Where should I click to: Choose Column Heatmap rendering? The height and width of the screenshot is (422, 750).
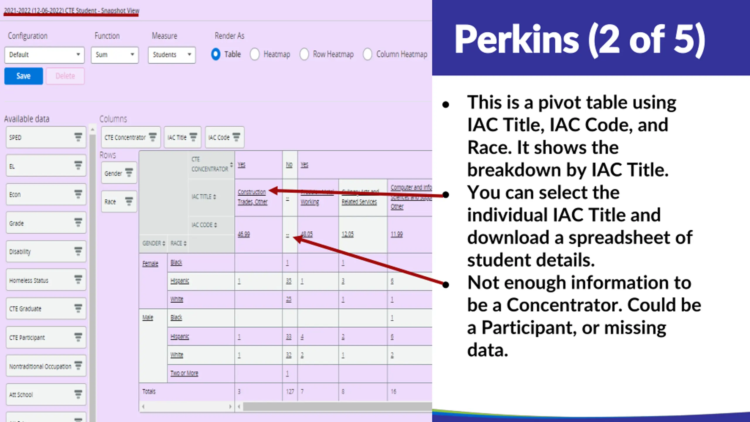coord(367,54)
